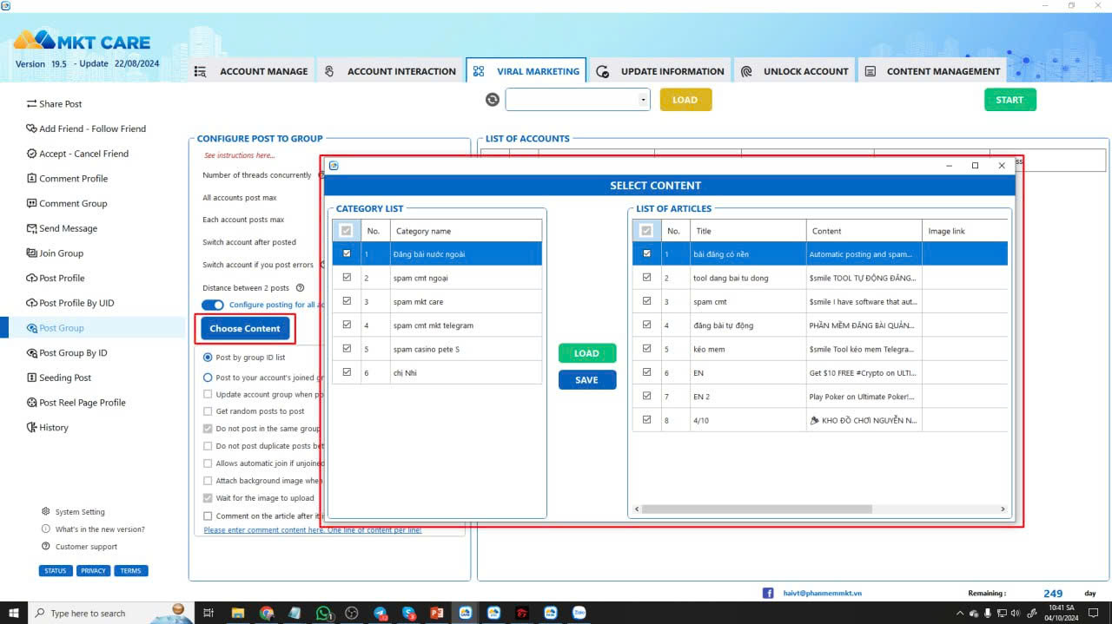
Task: Click the System Setting gear icon
Action: pyautogui.click(x=46, y=512)
